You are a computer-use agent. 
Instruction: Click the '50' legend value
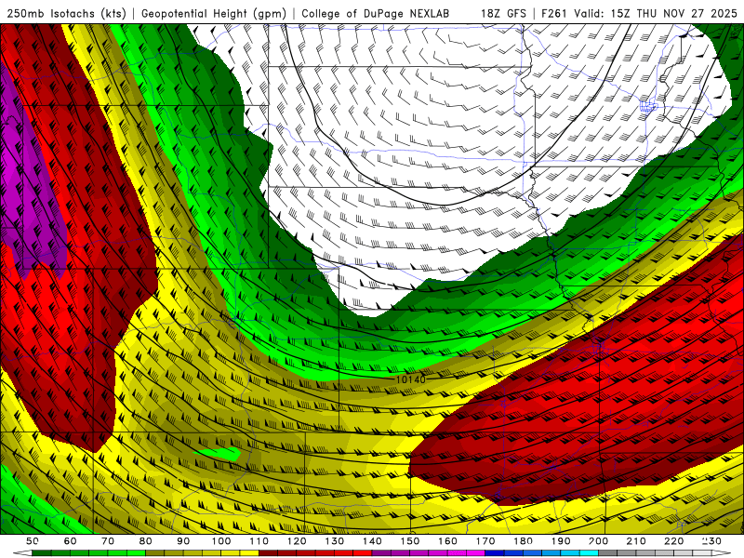[32, 541]
